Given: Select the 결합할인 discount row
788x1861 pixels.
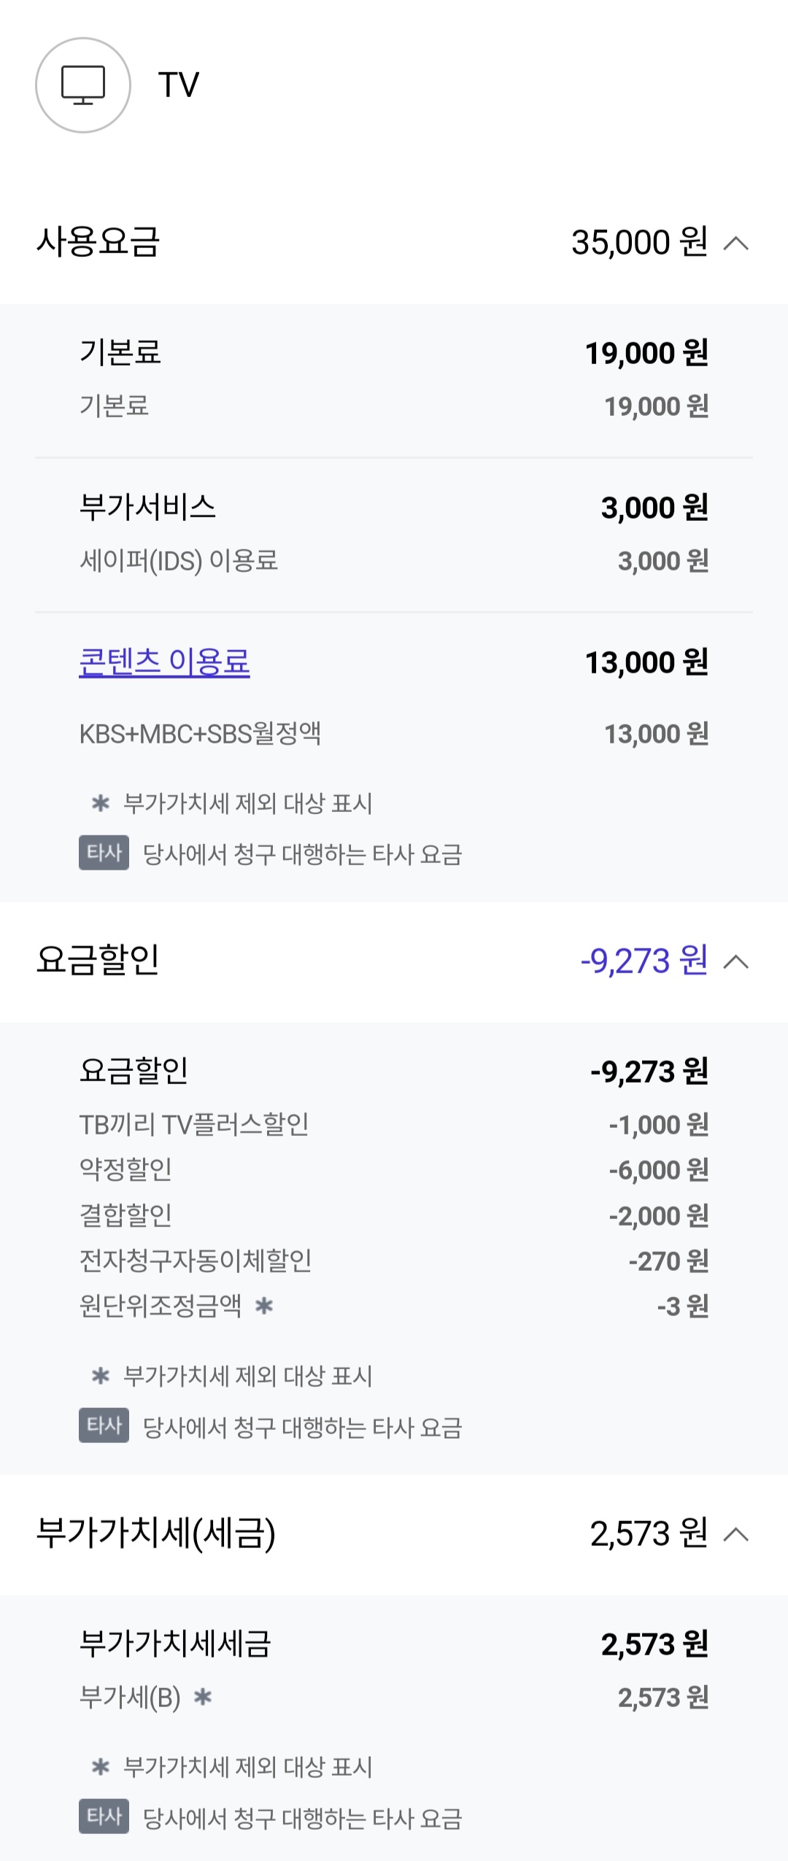Looking at the screenshot, I should [x=125, y=1215].
